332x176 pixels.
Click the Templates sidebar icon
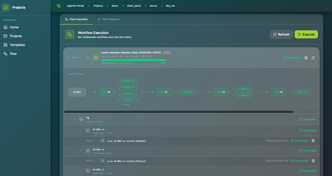[x=5, y=45]
